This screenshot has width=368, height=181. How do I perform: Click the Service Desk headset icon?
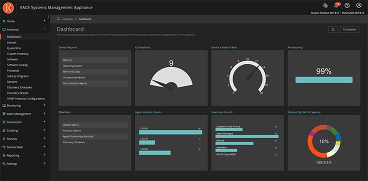tap(4, 147)
